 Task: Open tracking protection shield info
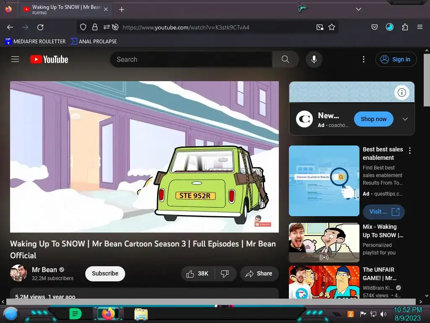tap(83, 27)
